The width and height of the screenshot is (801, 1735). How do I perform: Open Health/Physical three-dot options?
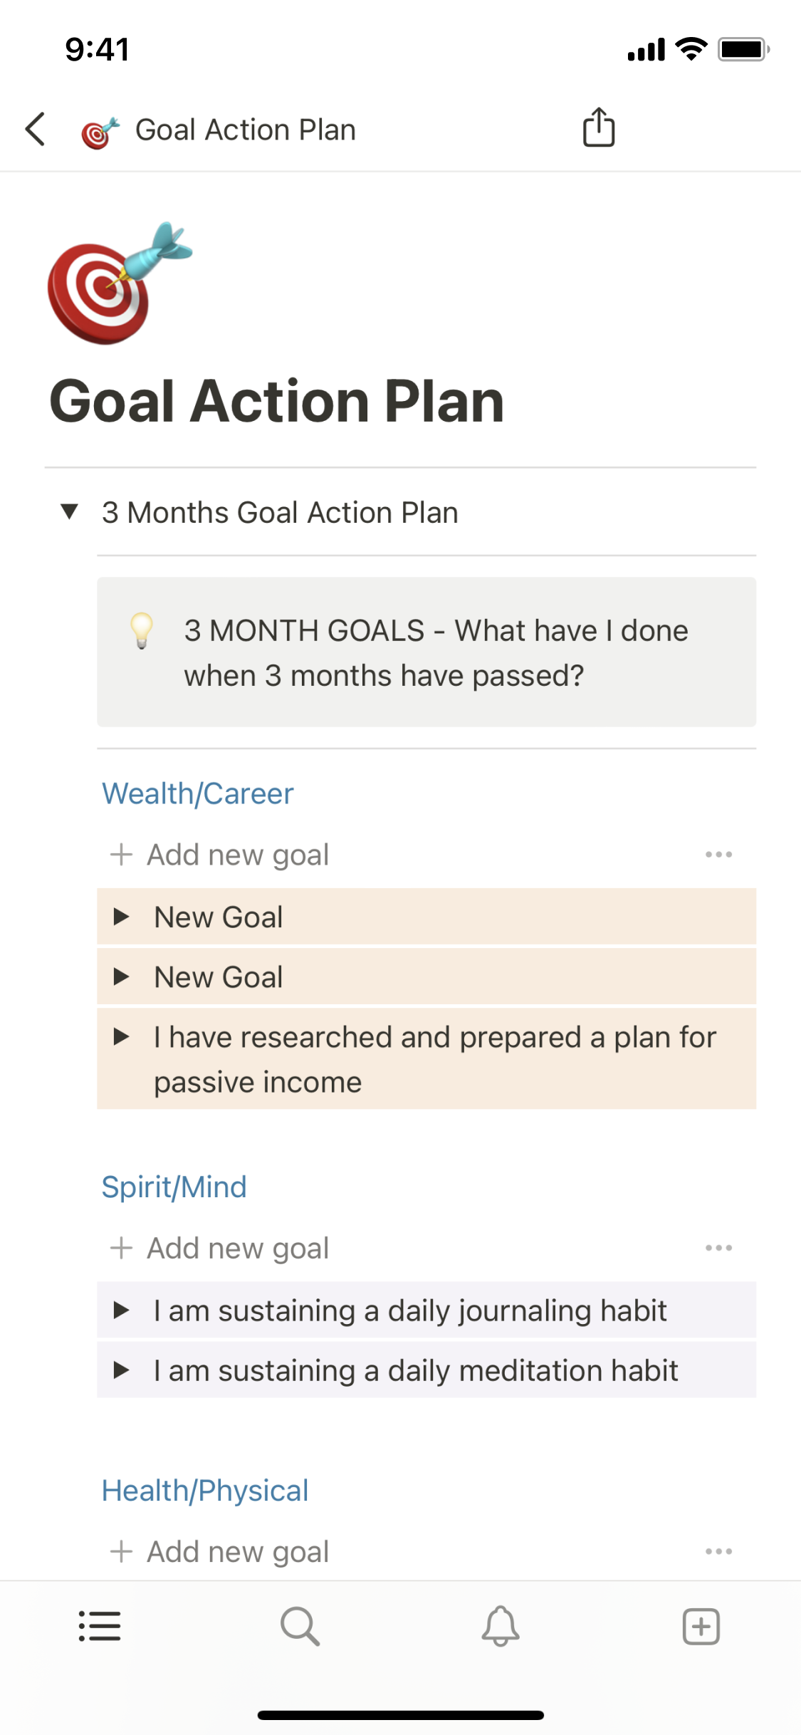tap(718, 1551)
